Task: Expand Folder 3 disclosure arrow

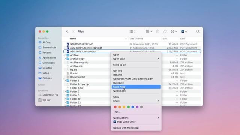Action: [65, 95]
